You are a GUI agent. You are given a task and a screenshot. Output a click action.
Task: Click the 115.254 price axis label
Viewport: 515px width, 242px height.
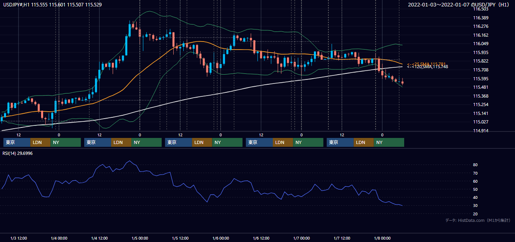tap(480, 104)
